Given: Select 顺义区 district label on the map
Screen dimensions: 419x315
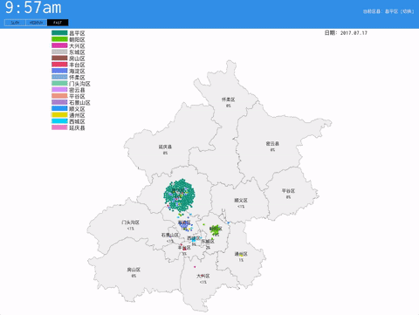Looking at the screenshot, I should pos(241,201).
